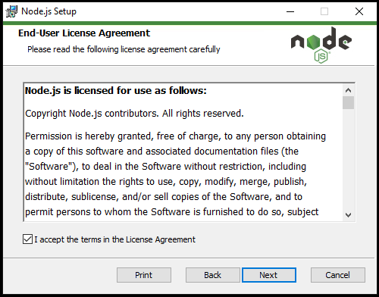Click the 'Copyright Node.js contributors' line

click(x=134, y=114)
